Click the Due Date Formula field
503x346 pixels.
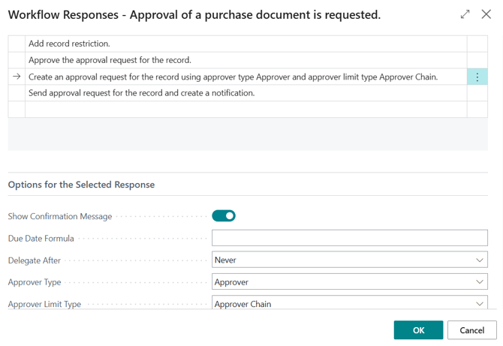(349, 238)
